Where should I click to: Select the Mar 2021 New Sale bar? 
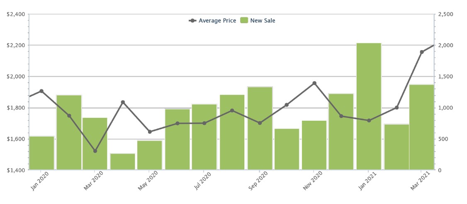(x=421, y=127)
